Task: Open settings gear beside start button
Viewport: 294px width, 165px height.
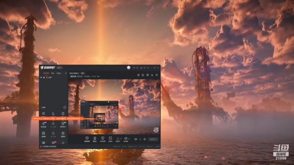Action: pyautogui.click(x=144, y=139)
